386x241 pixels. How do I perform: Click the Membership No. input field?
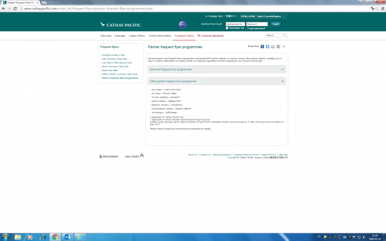click(235, 24)
